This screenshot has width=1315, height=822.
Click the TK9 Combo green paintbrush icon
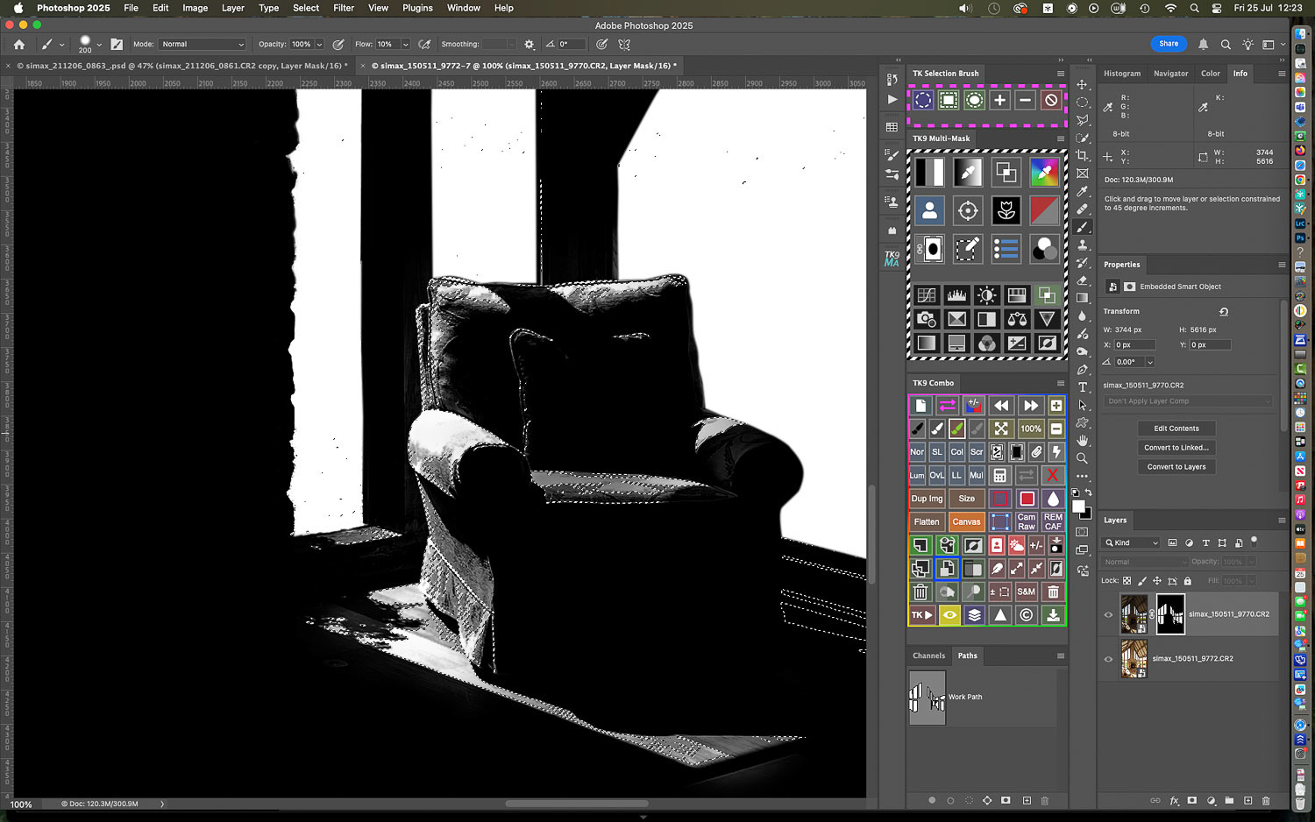(956, 429)
